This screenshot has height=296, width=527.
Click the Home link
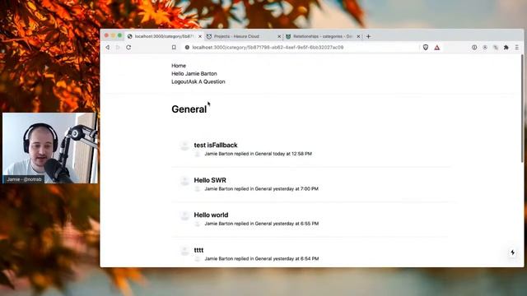(179, 66)
